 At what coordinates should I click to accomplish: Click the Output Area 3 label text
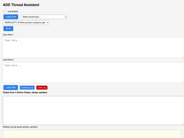(25, 92)
